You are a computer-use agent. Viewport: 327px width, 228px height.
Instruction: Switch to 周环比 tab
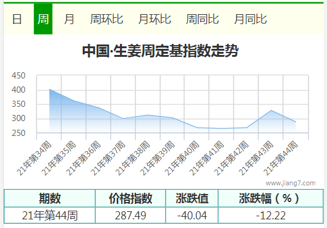point(106,19)
